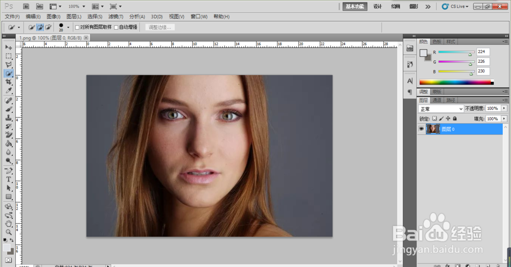Select the Hand tool
511x267 pixels.
[x=9, y=224]
